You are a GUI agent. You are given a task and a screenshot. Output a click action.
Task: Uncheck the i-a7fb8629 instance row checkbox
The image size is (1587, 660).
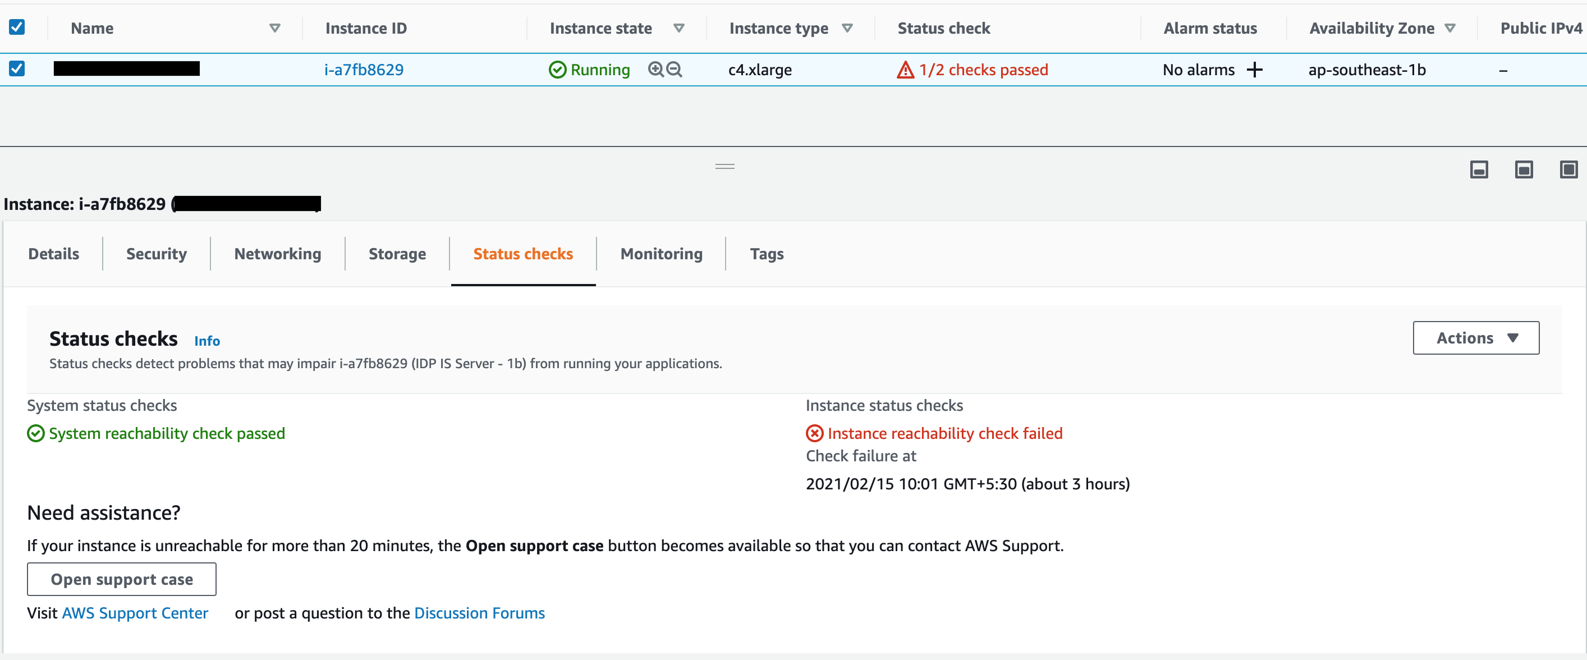tap(17, 68)
